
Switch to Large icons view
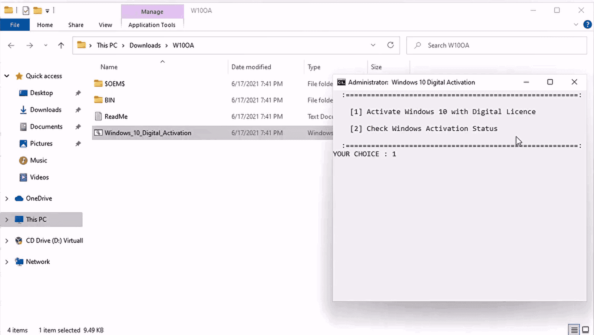[x=585, y=329]
